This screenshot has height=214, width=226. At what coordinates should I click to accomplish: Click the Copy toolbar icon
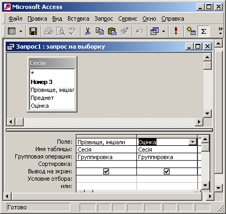click(x=100, y=31)
